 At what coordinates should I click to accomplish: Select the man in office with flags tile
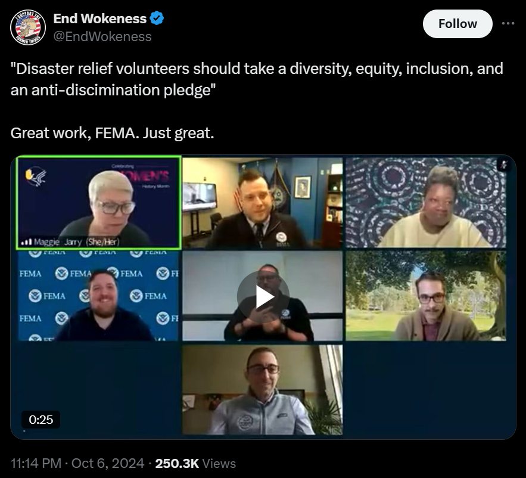point(263,203)
